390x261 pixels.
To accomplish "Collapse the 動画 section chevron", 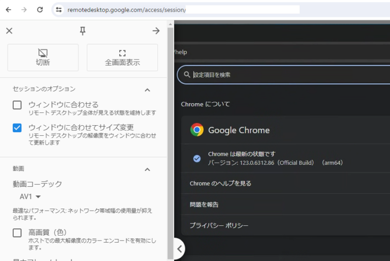I will coord(147,170).
